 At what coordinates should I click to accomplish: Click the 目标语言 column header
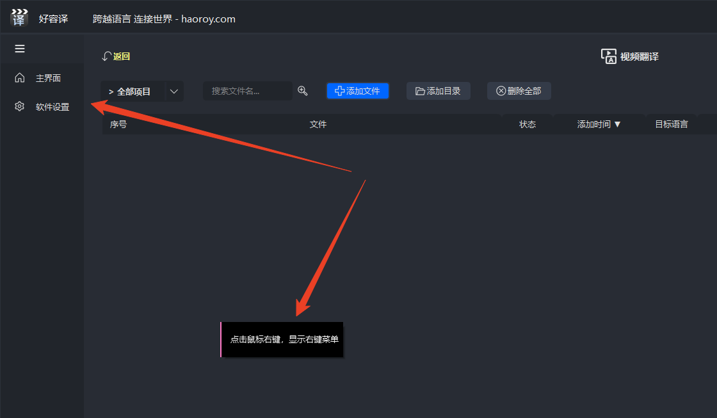tap(671, 124)
